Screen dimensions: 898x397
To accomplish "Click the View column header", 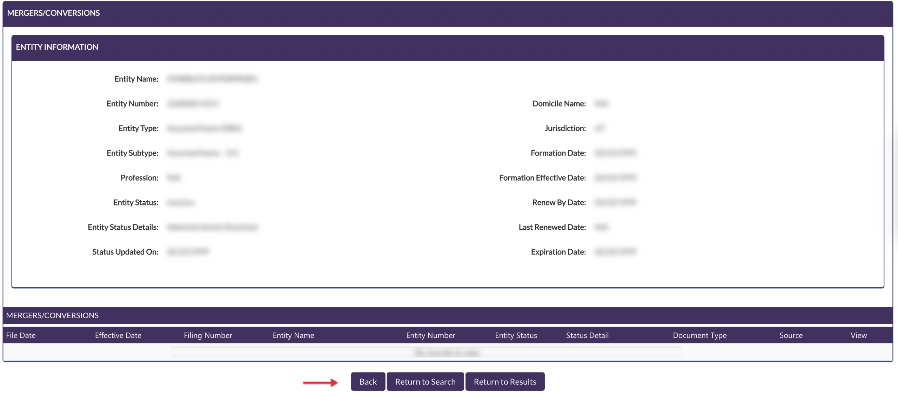I will pyautogui.click(x=858, y=335).
